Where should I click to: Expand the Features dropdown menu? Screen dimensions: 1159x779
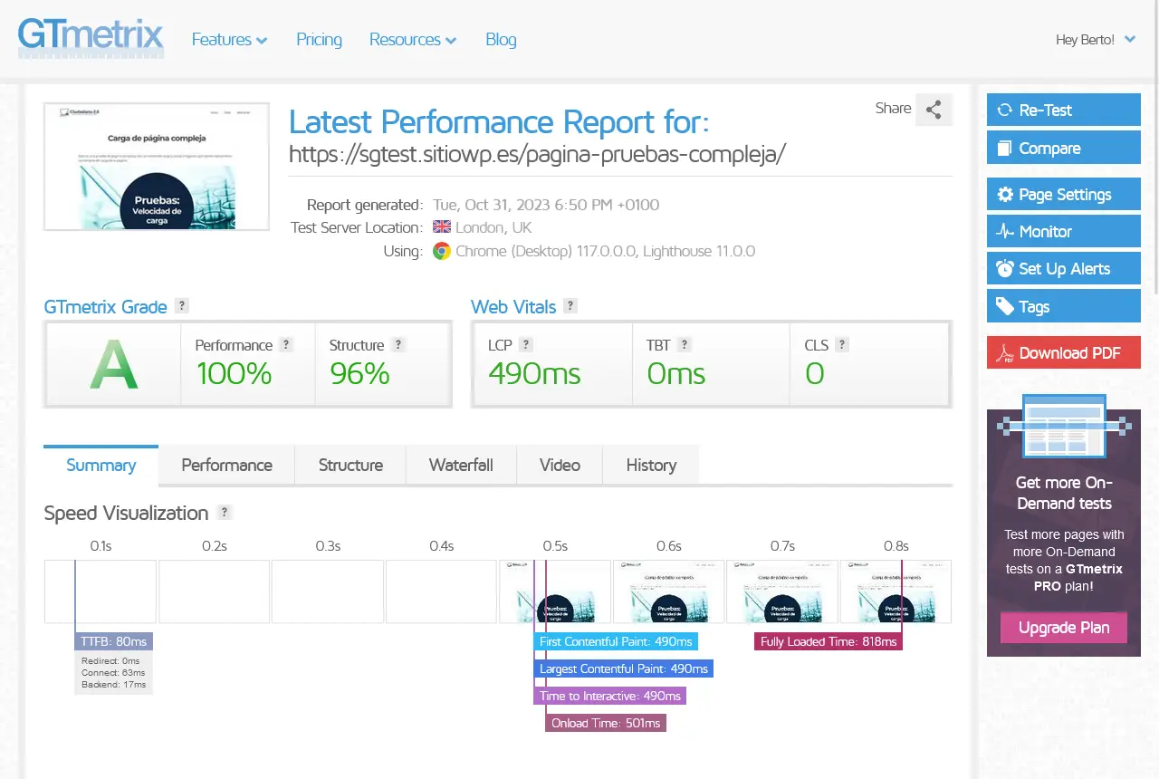229,40
